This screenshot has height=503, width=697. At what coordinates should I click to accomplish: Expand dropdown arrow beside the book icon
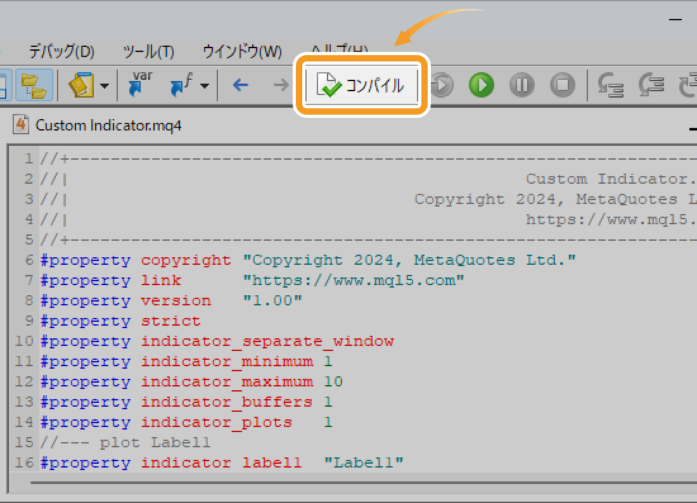[x=105, y=86]
